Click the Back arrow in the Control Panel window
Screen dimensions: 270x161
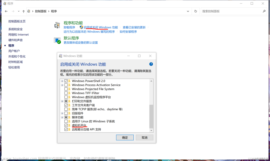tap(6, 11)
